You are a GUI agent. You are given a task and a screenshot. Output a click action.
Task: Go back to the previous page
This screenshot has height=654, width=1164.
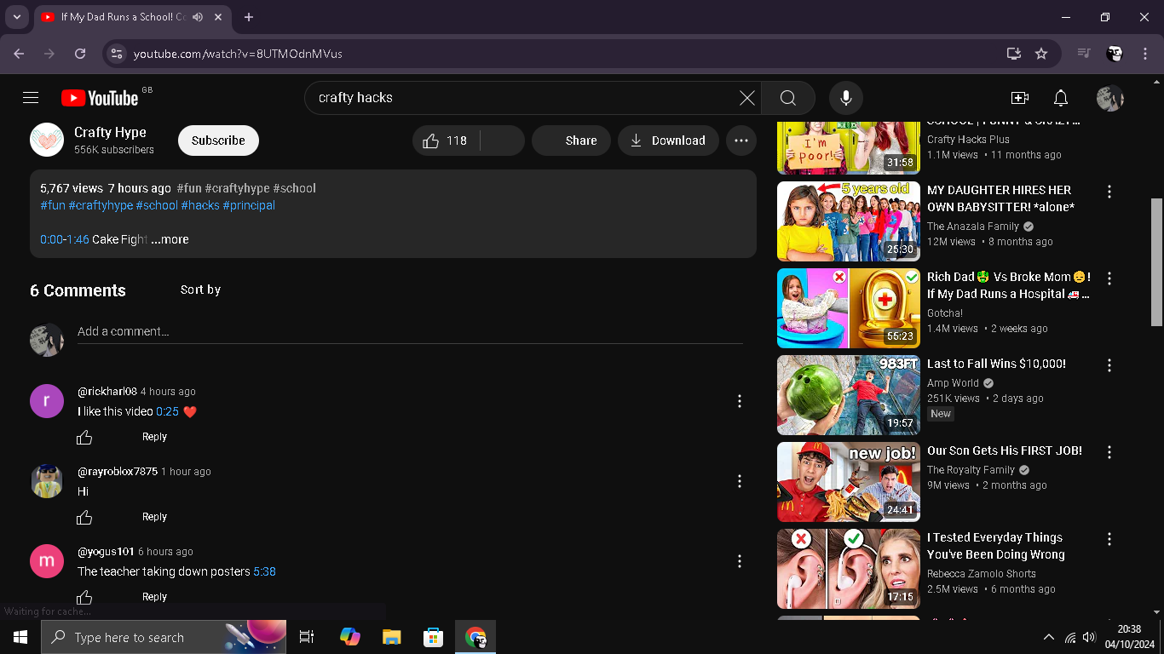pyautogui.click(x=19, y=54)
